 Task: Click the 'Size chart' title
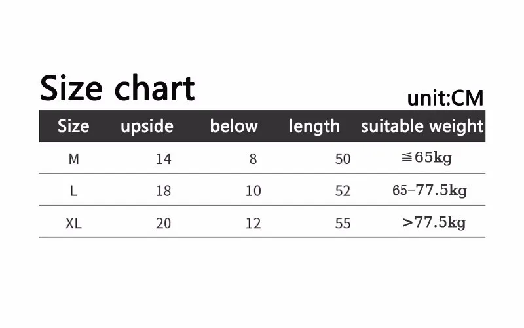[117, 88]
